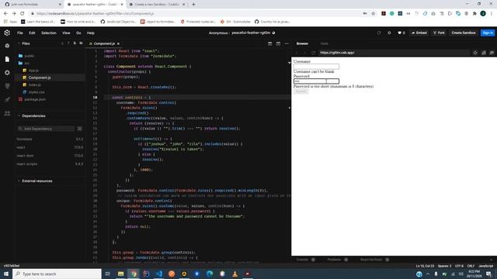Screen dimensions: 497x279
Task: Open preview in new window icon
Action: click(492, 53)
